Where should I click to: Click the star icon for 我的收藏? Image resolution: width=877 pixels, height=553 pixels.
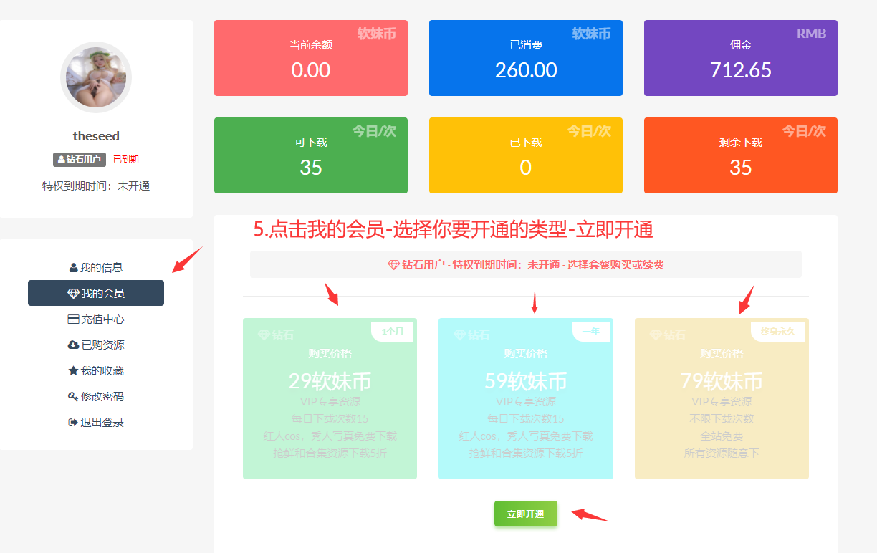(73, 371)
